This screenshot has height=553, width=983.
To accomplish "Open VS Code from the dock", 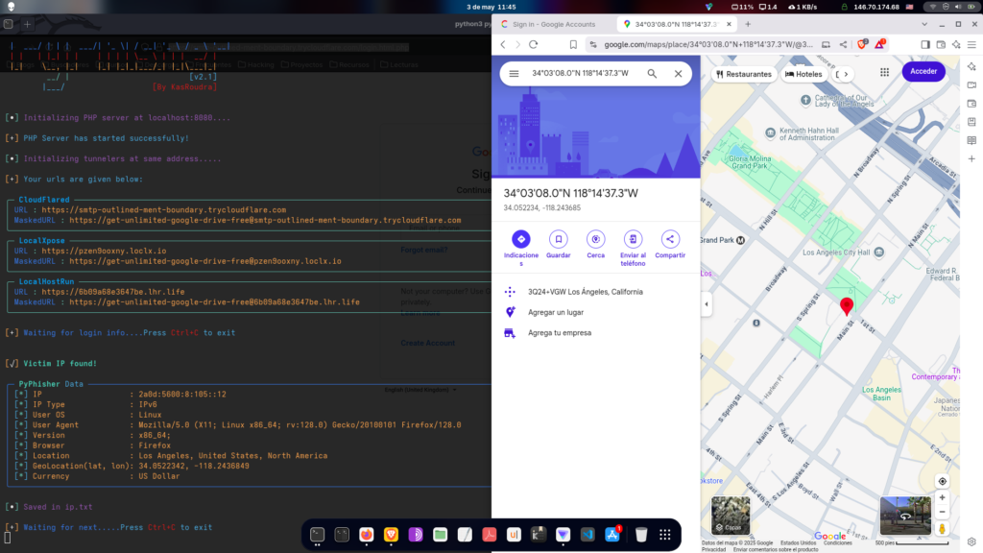I will pyautogui.click(x=587, y=534).
